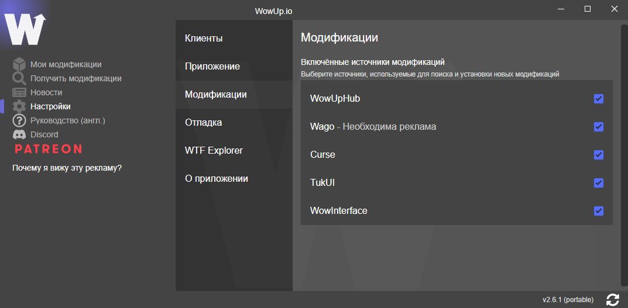This screenshot has width=628, height=308.
Task: Click the Curse source label
Action: click(x=322, y=155)
